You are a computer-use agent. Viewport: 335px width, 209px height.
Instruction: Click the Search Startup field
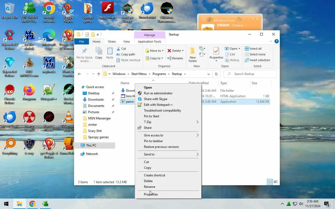(x=250, y=74)
